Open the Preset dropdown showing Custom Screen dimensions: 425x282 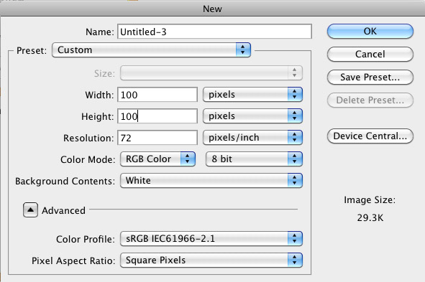[x=151, y=50]
